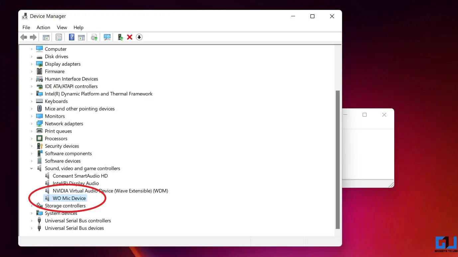Click the Device Manager vertical scrollbar thumb
Screen dimensions: 458x257
coord(338,160)
